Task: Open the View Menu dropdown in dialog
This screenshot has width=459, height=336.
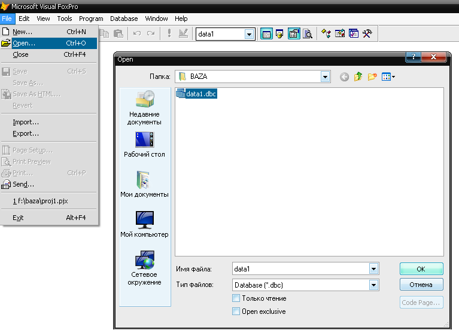Action: click(388, 77)
